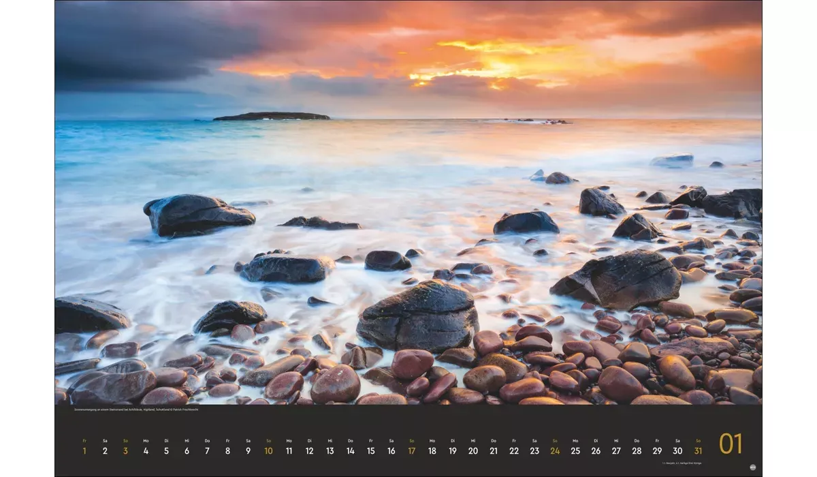Select day 29 in the calendar strip

point(657,447)
